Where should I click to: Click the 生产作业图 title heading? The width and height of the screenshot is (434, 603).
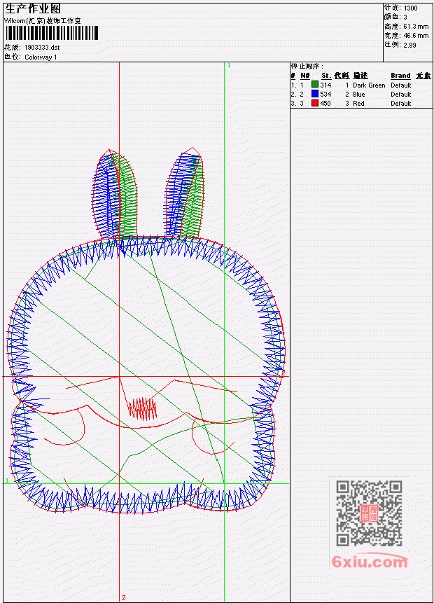pyautogui.click(x=33, y=9)
